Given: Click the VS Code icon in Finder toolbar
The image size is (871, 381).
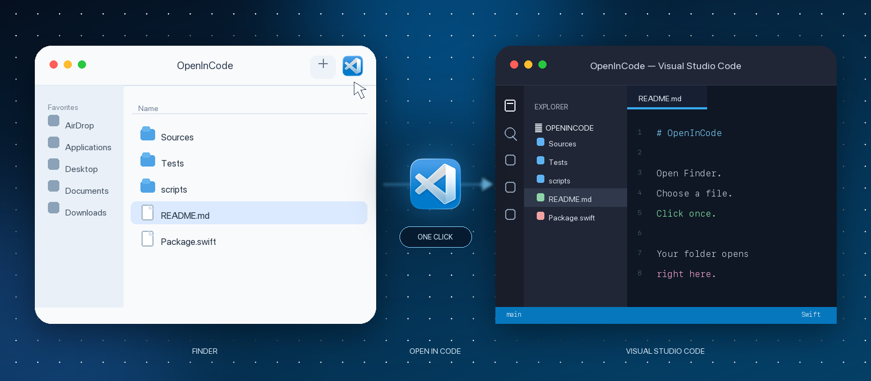Looking at the screenshot, I should click(x=353, y=66).
